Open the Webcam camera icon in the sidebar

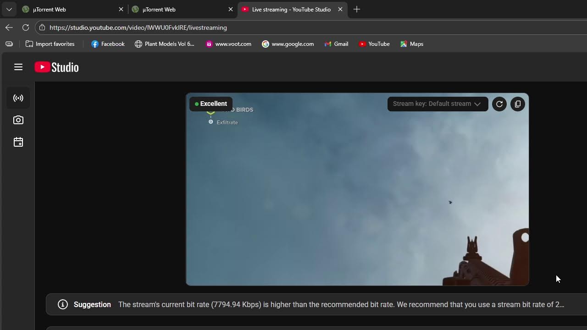pos(18,120)
